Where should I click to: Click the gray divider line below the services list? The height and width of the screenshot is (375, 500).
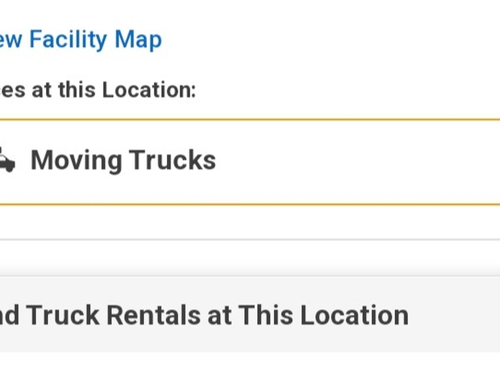[250, 240]
